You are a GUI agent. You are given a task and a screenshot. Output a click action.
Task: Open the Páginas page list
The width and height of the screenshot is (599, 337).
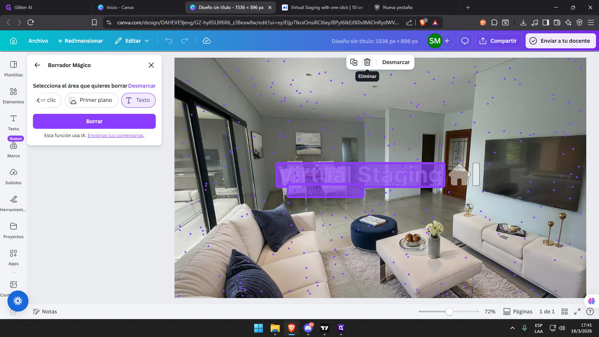(518, 312)
